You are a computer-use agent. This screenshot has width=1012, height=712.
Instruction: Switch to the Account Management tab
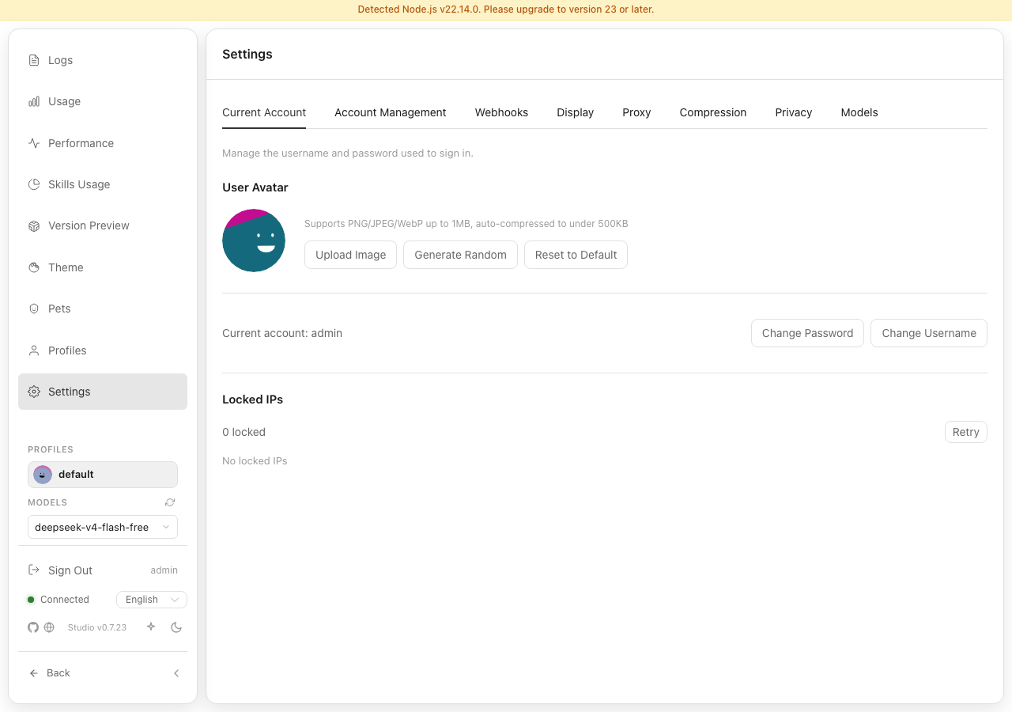tap(391, 112)
